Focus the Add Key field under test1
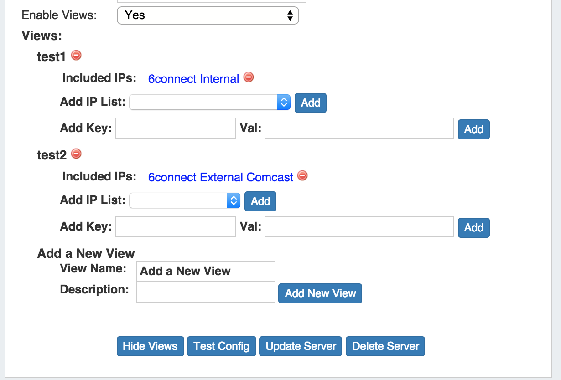 [176, 128]
